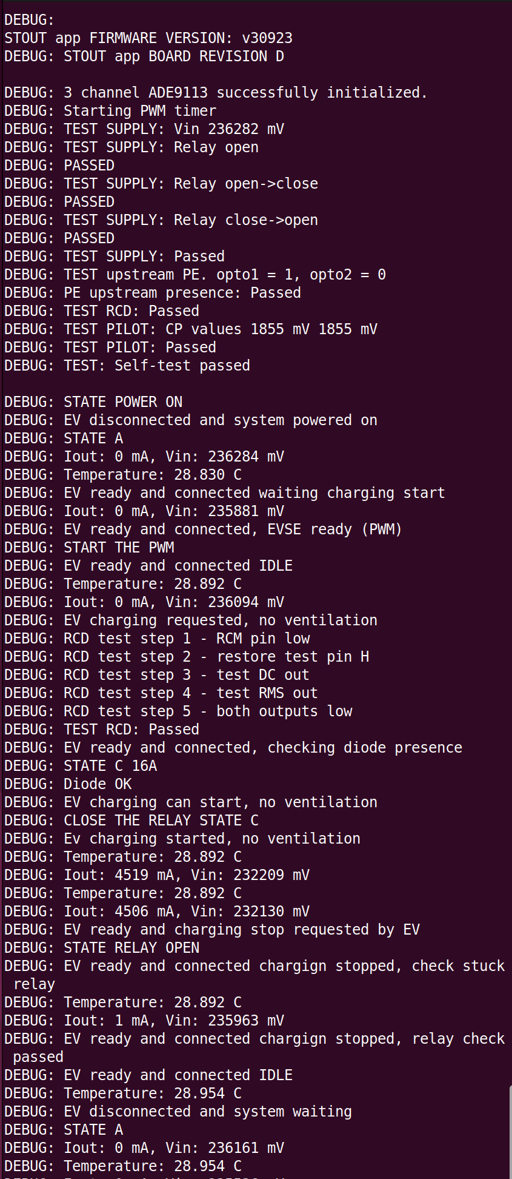Viewport: 512px width, 1179px height.
Task: Click the PE upstream presence Passed line
Action: pos(152,293)
